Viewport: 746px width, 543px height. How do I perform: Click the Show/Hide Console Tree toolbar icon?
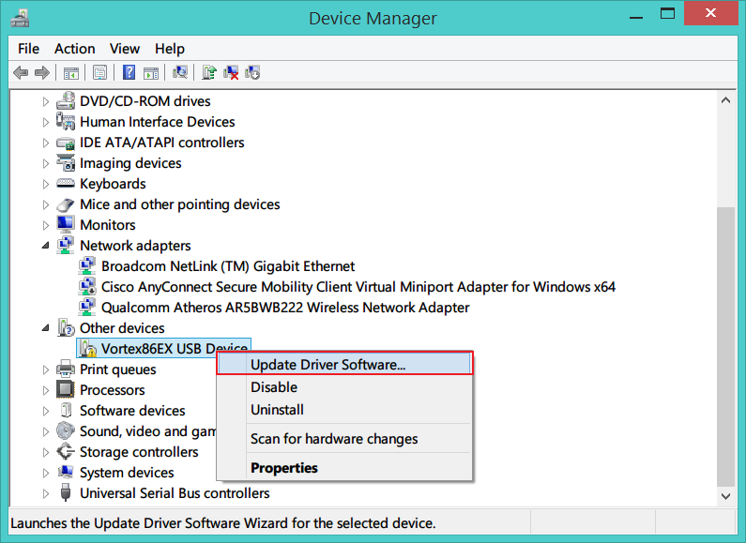[x=70, y=72]
